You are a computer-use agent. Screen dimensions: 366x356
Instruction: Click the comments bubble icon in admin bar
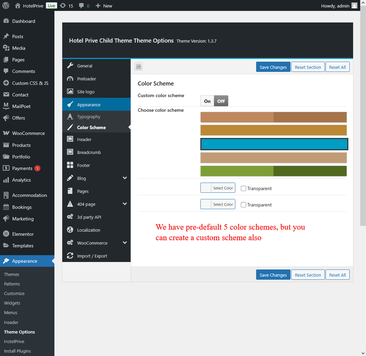81,6
